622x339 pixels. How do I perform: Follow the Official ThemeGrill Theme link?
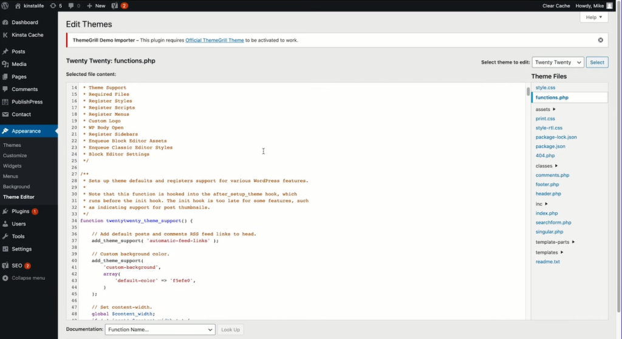click(x=214, y=40)
